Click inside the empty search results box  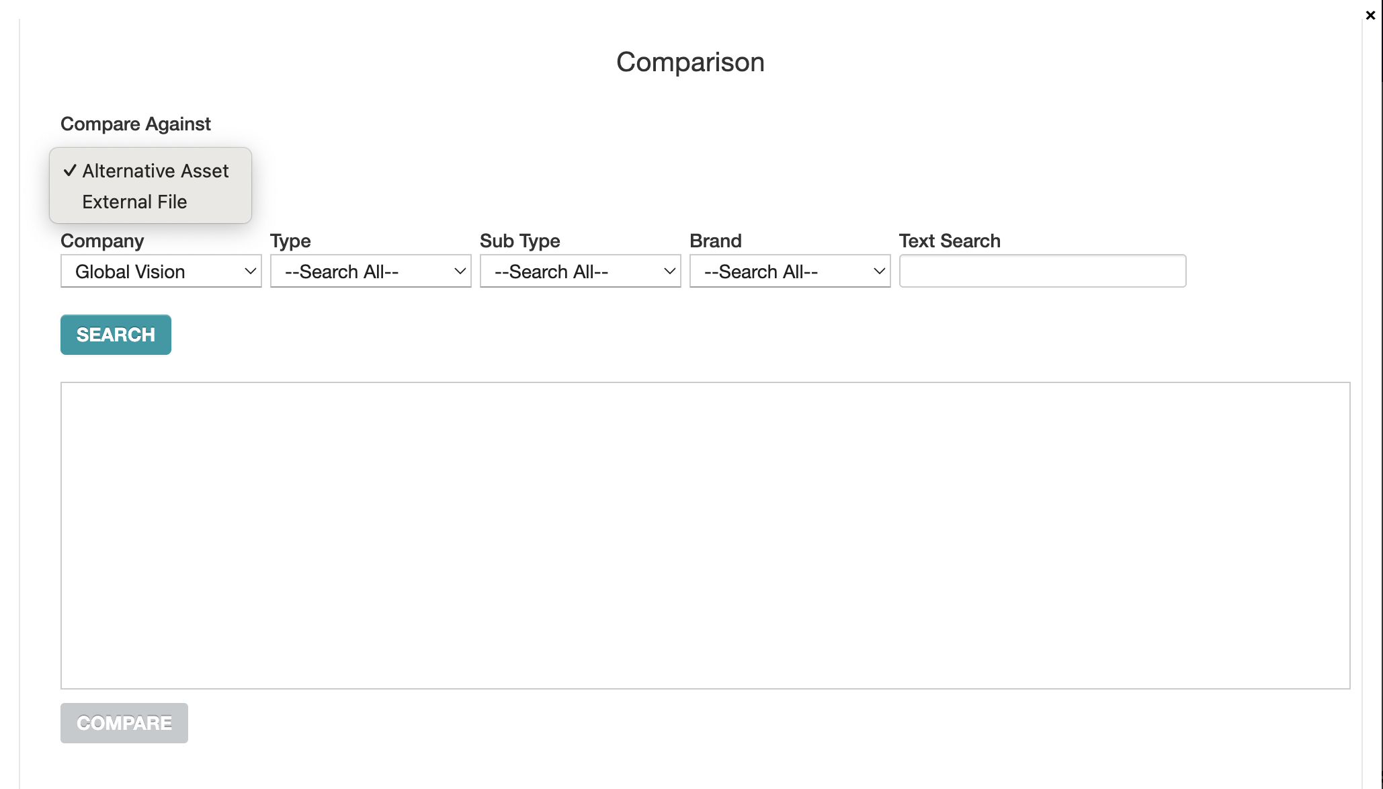tap(705, 535)
